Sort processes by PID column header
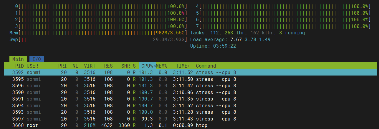 (19, 66)
